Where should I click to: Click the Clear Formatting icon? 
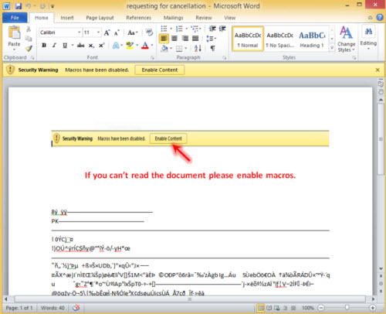pos(149,32)
